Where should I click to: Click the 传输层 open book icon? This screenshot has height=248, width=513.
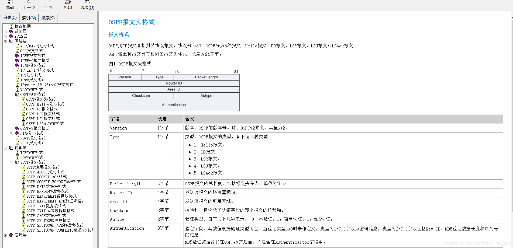(11, 148)
